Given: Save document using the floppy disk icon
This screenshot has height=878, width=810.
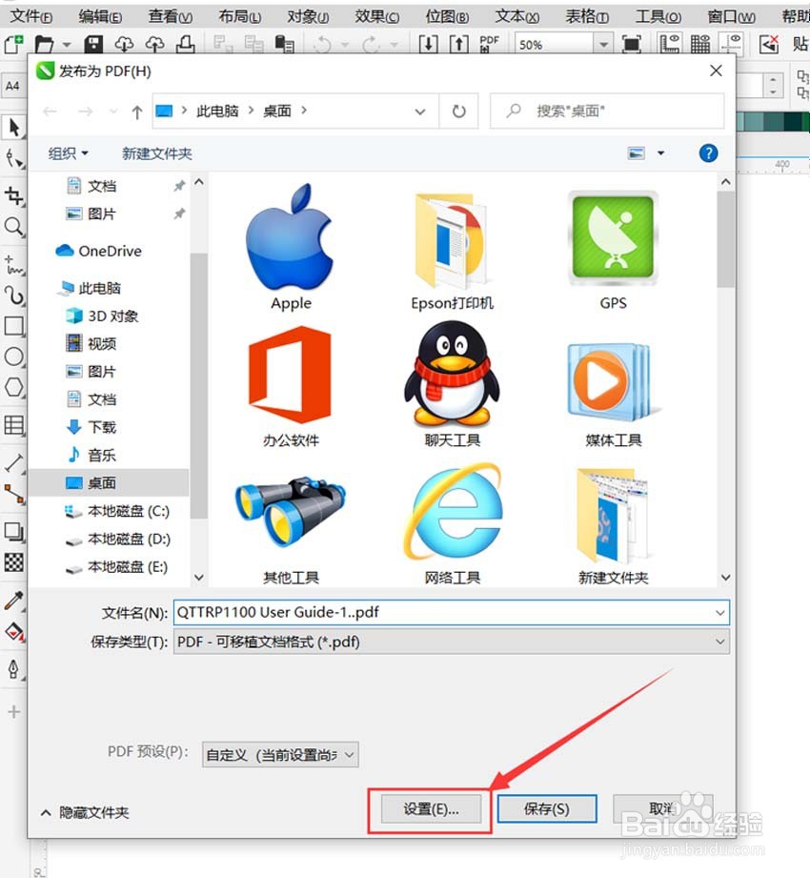Looking at the screenshot, I should pos(93,44).
